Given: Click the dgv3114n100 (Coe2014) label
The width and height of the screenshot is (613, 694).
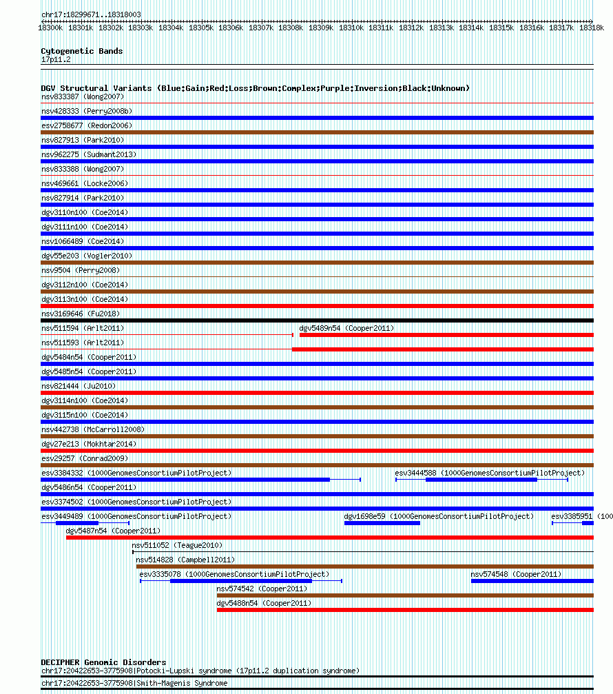Looking at the screenshot, I should point(85,400).
